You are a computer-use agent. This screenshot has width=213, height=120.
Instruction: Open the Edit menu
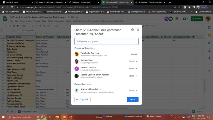16,21
